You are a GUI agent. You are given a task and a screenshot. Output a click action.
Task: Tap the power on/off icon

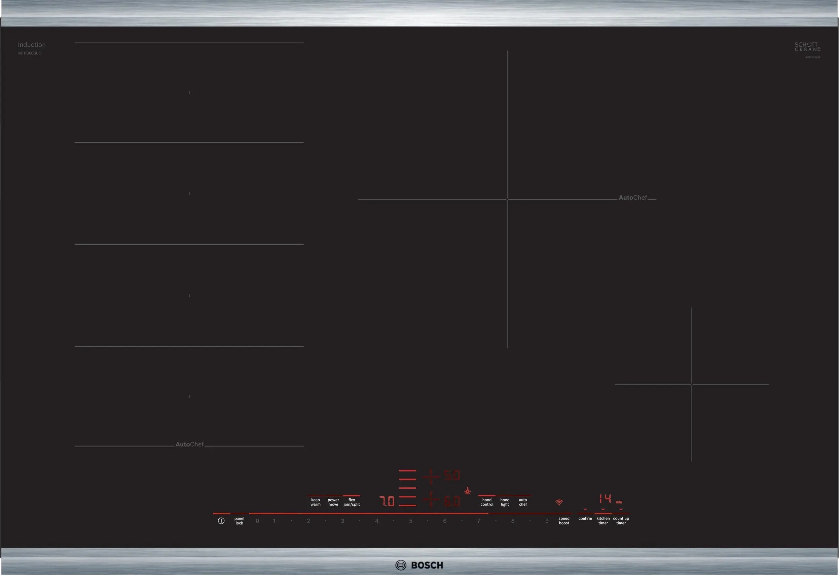click(221, 521)
